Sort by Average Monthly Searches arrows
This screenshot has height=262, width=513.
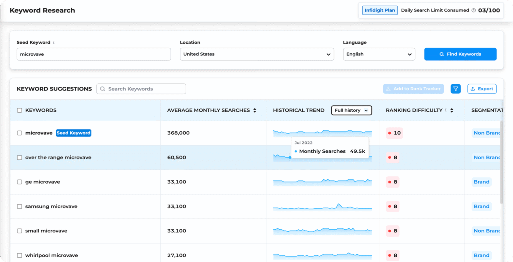(255, 110)
